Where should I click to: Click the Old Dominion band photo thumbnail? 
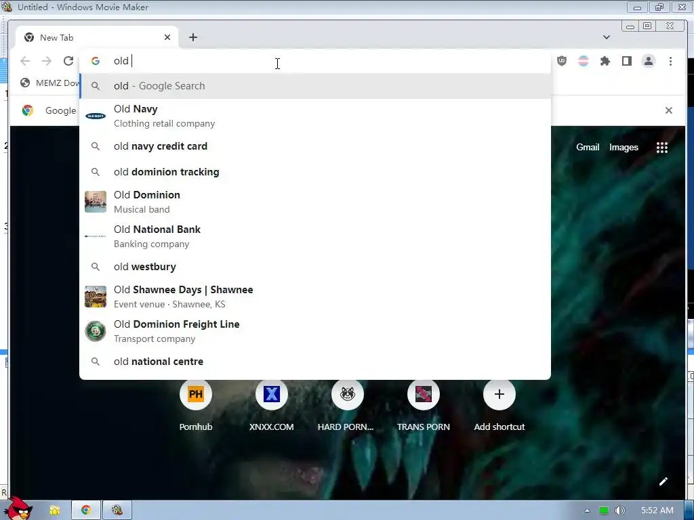pos(96,202)
